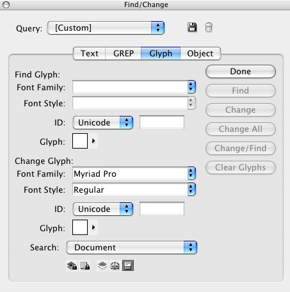Switch to the Object tab
This screenshot has width=290, height=292.
[200, 53]
